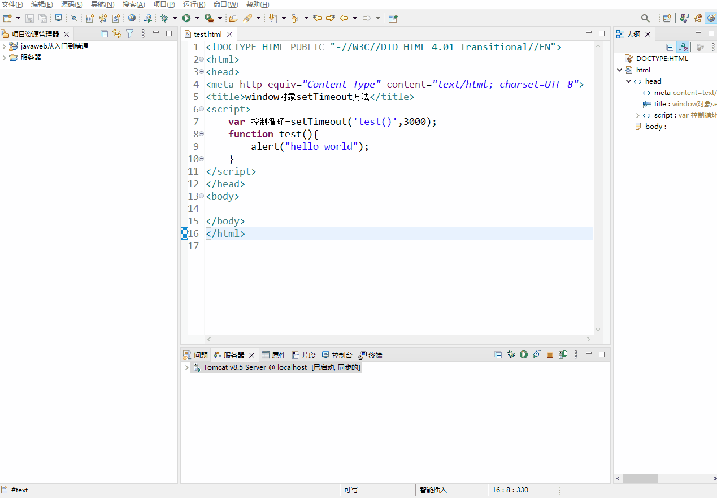The width and height of the screenshot is (717, 498).
Task: Switch to the 属性 tab
Action: (x=273, y=355)
